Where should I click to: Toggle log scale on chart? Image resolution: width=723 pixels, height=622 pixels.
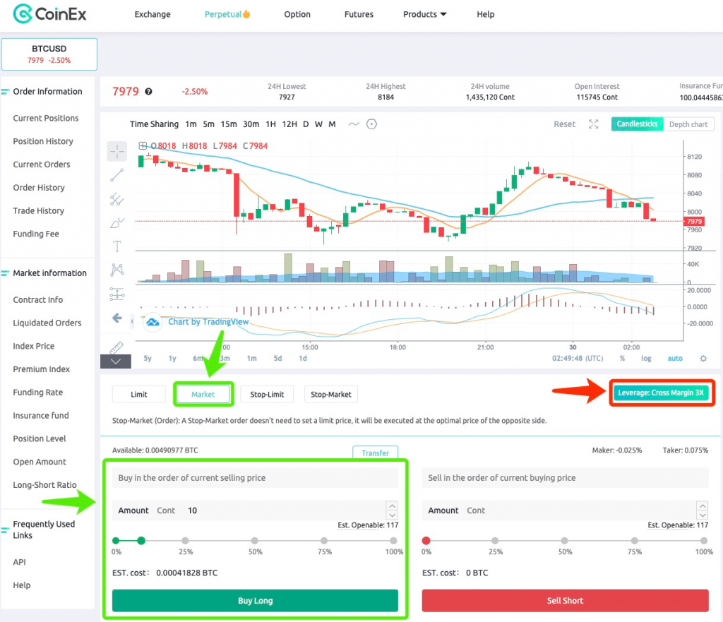click(646, 358)
